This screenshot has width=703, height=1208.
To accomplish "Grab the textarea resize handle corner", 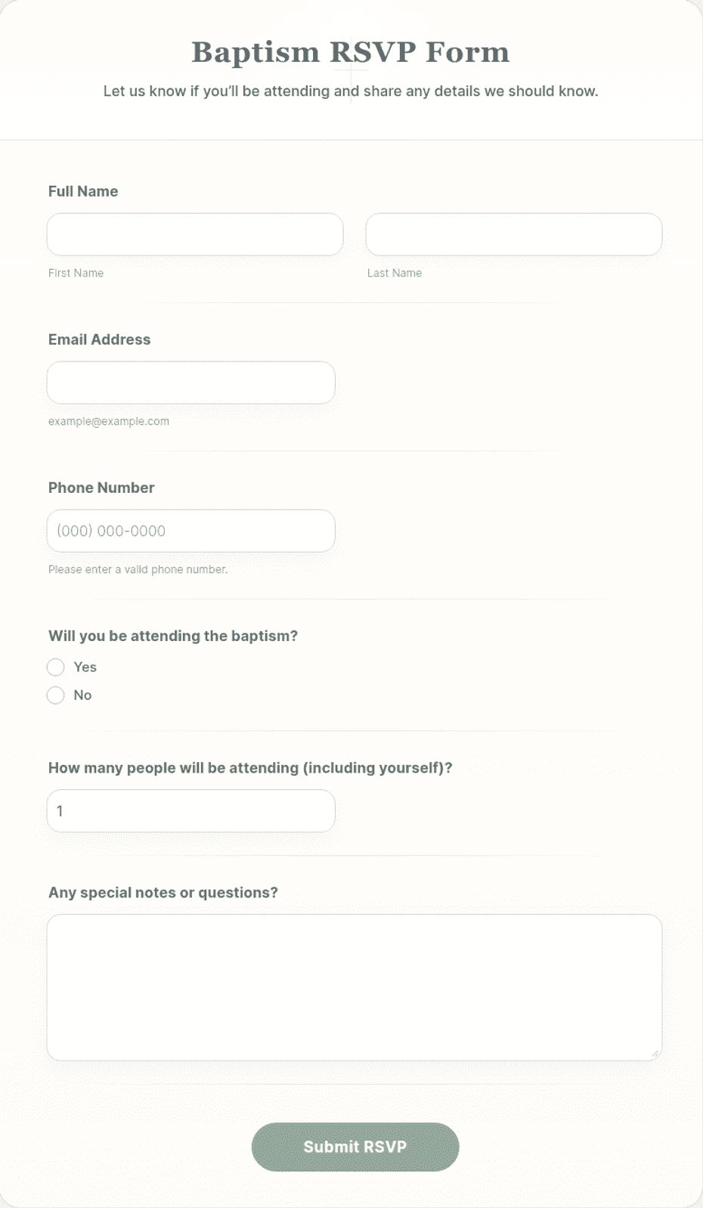I will (655, 1053).
